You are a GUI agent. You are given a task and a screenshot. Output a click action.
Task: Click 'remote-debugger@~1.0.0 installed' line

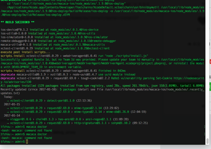[x=58, y=41]
